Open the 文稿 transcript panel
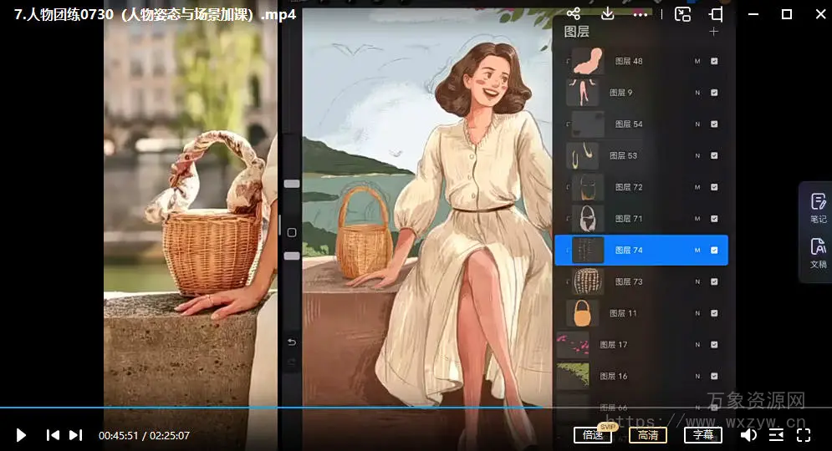The width and height of the screenshot is (832, 451). [x=818, y=252]
